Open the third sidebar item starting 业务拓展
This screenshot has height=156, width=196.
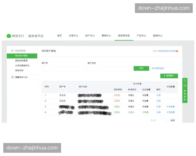pyautogui.click(x=22, y=65)
